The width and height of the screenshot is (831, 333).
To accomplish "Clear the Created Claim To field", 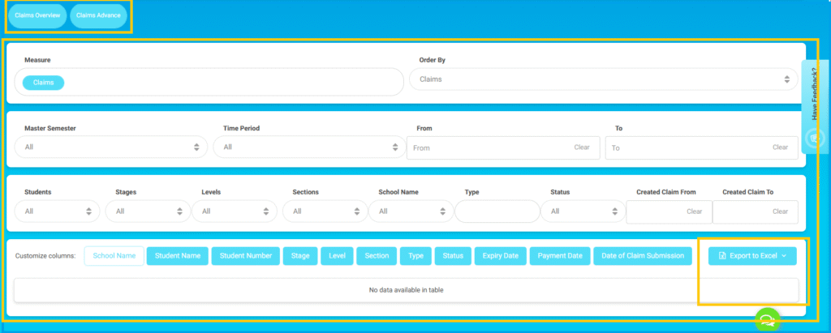I will [780, 211].
